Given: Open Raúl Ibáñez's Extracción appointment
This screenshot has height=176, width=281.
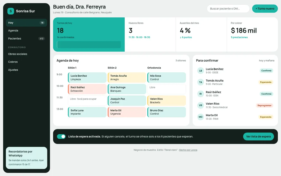Looking at the screenshot, I should tap(87, 89).
